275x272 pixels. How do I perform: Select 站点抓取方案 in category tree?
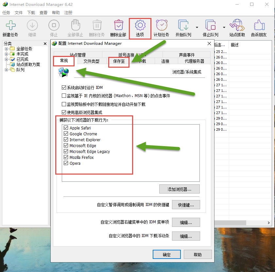[x=28, y=64]
